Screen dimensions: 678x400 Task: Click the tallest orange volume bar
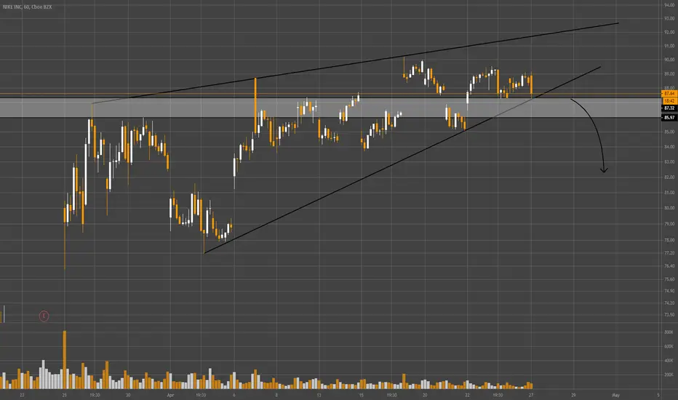65,360
